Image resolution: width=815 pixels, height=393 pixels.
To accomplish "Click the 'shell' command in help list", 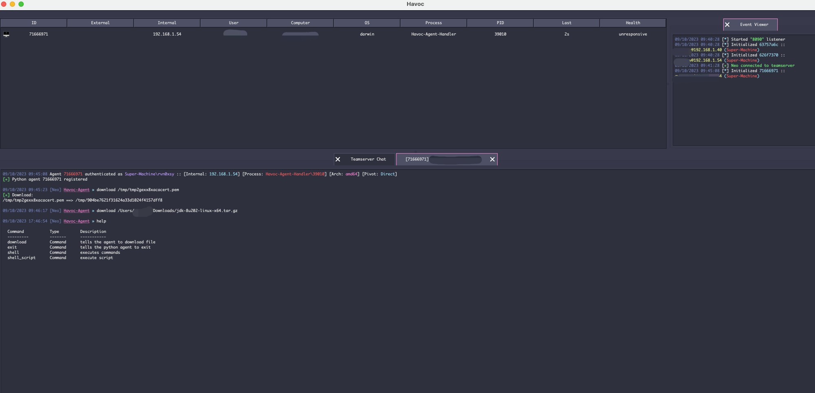I will click(x=13, y=253).
